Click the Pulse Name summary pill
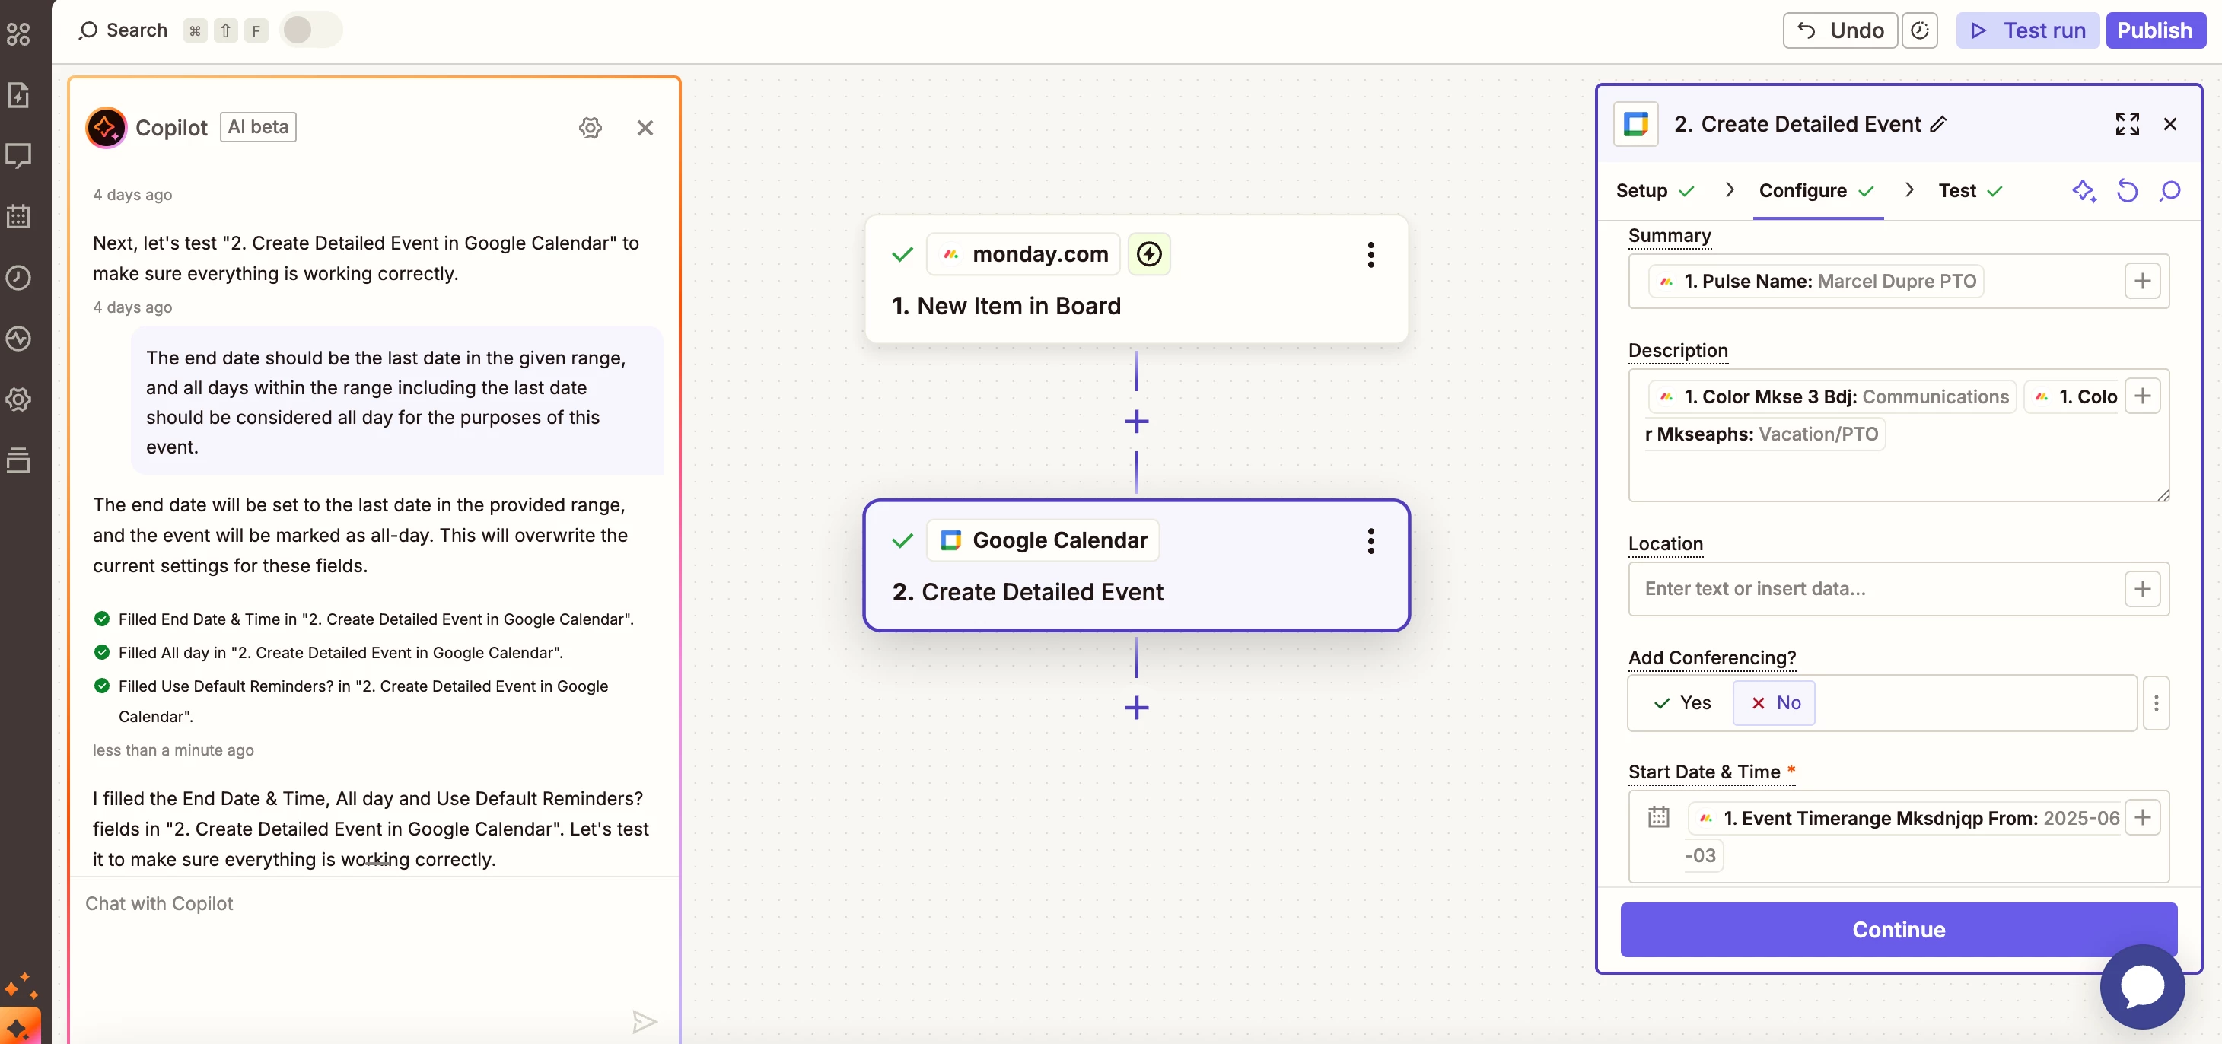Screen dimensions: 2222x1044 pyautogui.click(x=1815, y=282)
